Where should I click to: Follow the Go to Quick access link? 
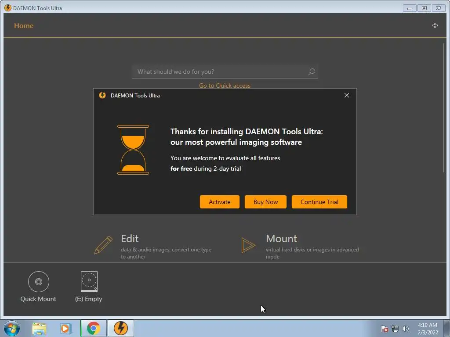coord(225,86)
